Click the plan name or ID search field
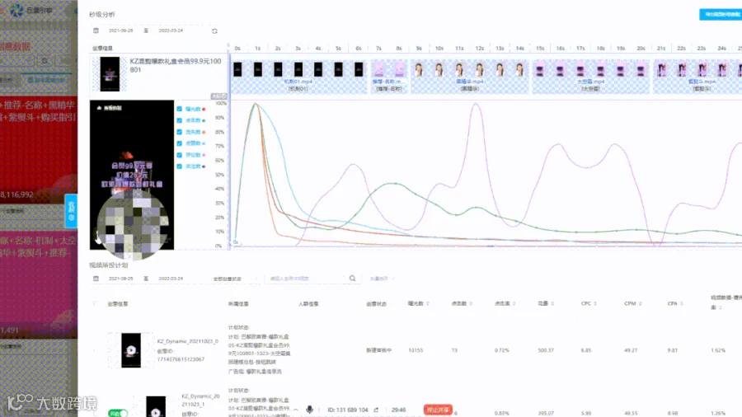 307,279
